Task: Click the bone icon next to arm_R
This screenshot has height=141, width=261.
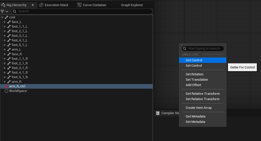Action: pos(9,82)
